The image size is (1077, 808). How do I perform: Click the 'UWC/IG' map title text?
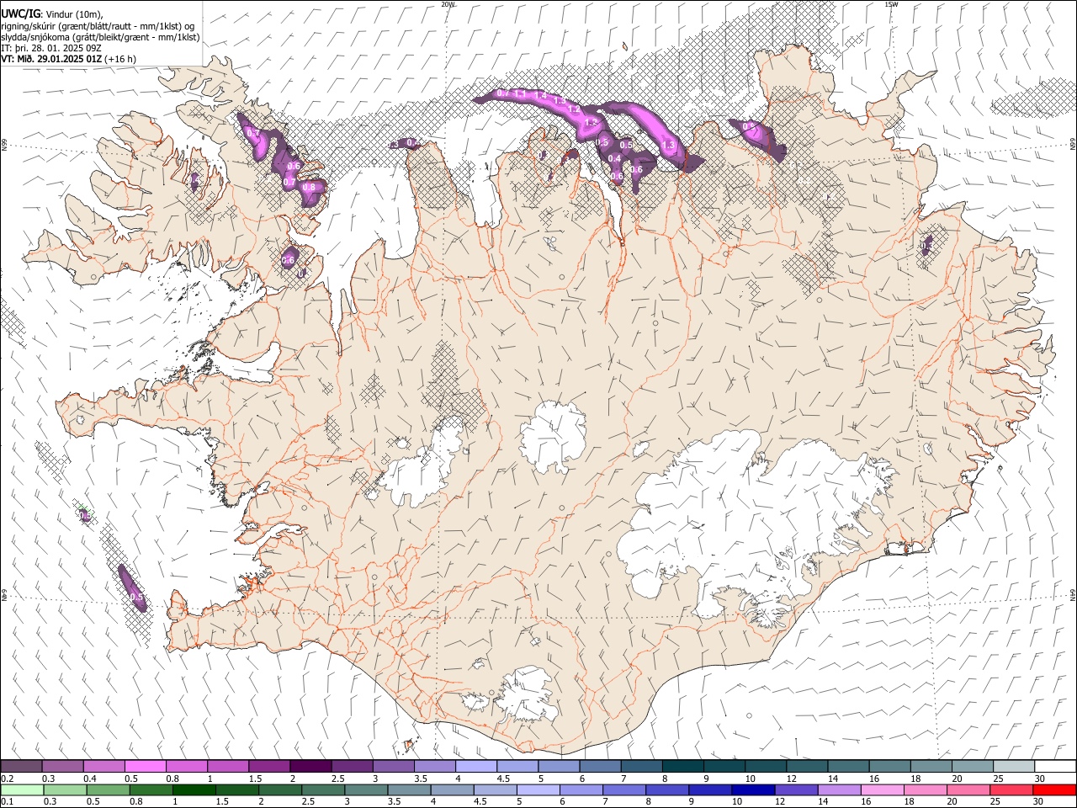coord(19,14)
